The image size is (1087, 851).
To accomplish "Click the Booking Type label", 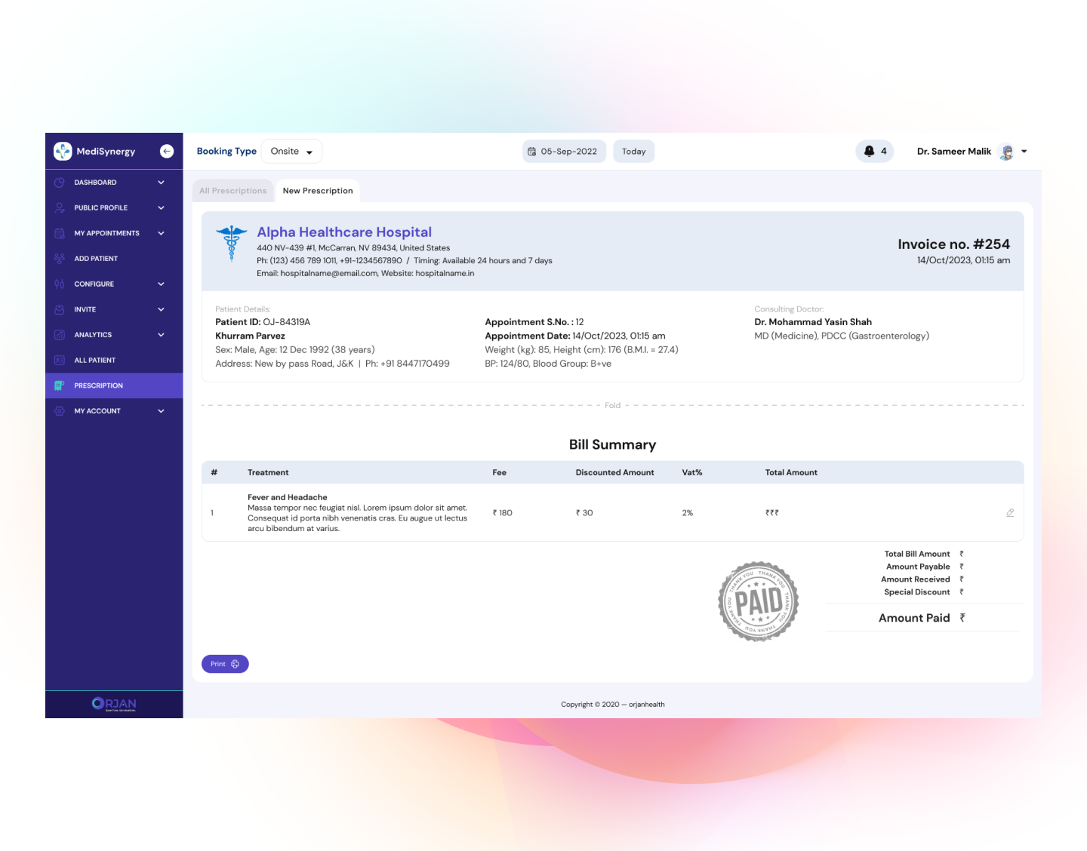I will click(x=226, y=152).
